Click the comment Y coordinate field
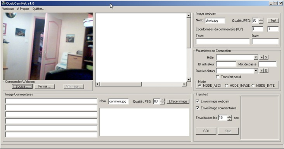284x149 pixels. 273,29
